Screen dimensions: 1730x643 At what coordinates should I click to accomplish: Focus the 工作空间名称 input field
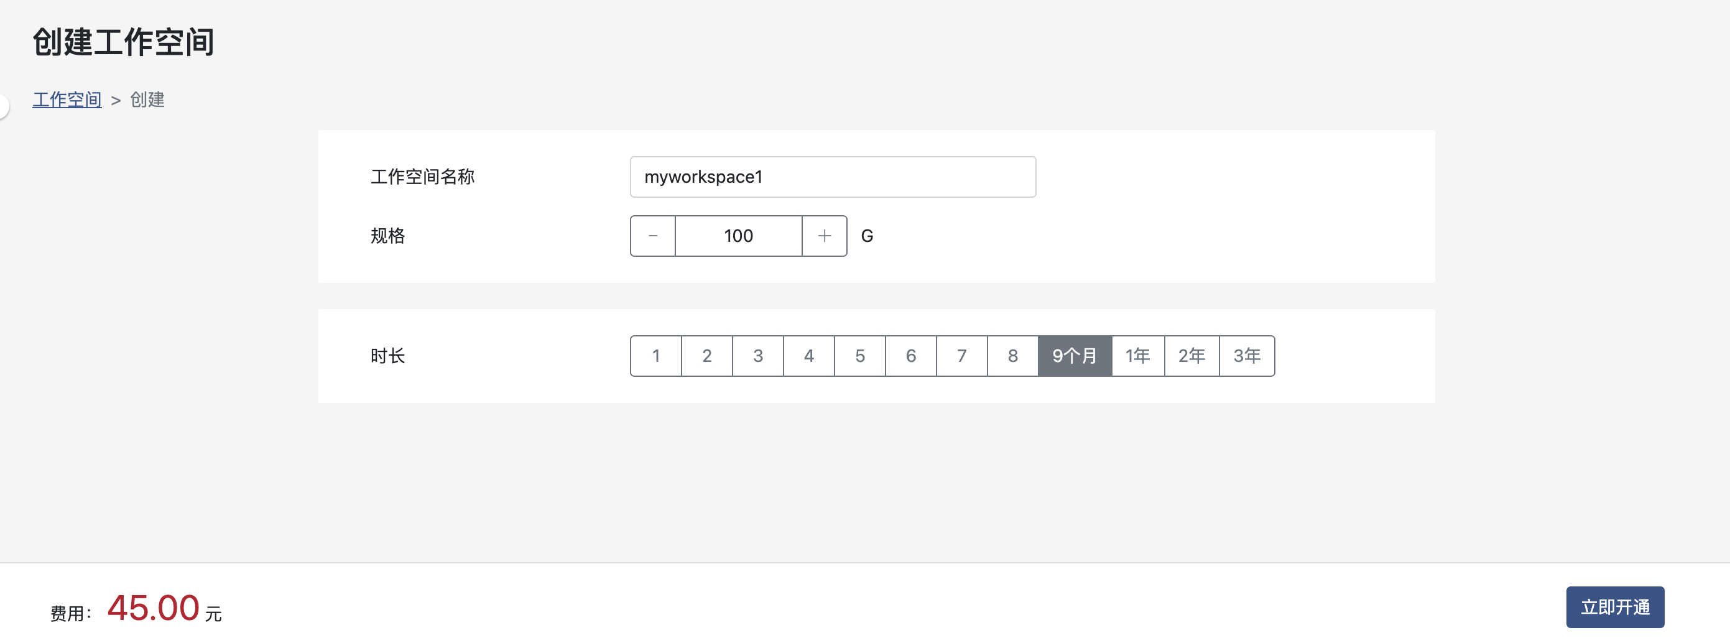point(833,177)
